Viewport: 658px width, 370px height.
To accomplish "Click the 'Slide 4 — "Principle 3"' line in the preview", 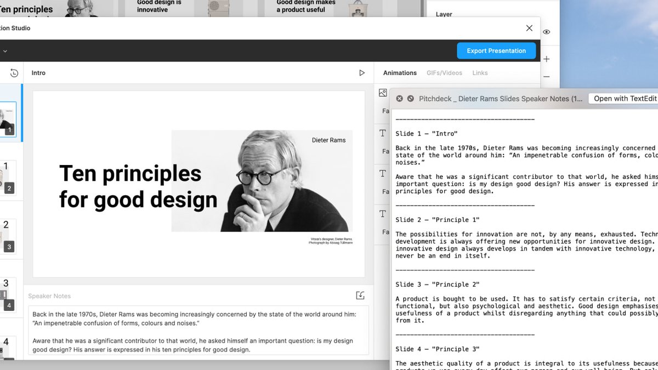I will 437,349.
